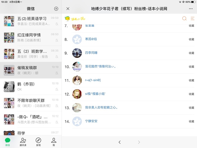Switch to the 通讯录 contacts tab
Viewport: 197px width, 148px height.
tap(23, 142)
